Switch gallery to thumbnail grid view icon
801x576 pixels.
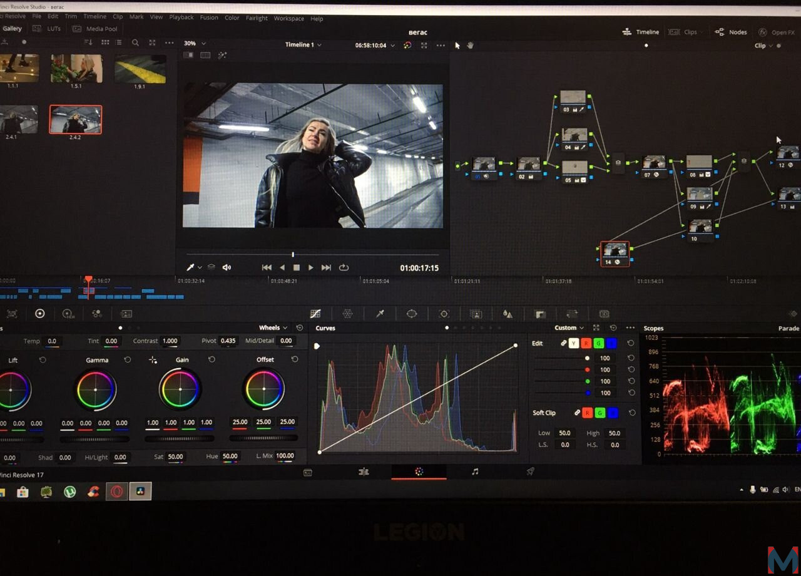(x=105, y=43)
